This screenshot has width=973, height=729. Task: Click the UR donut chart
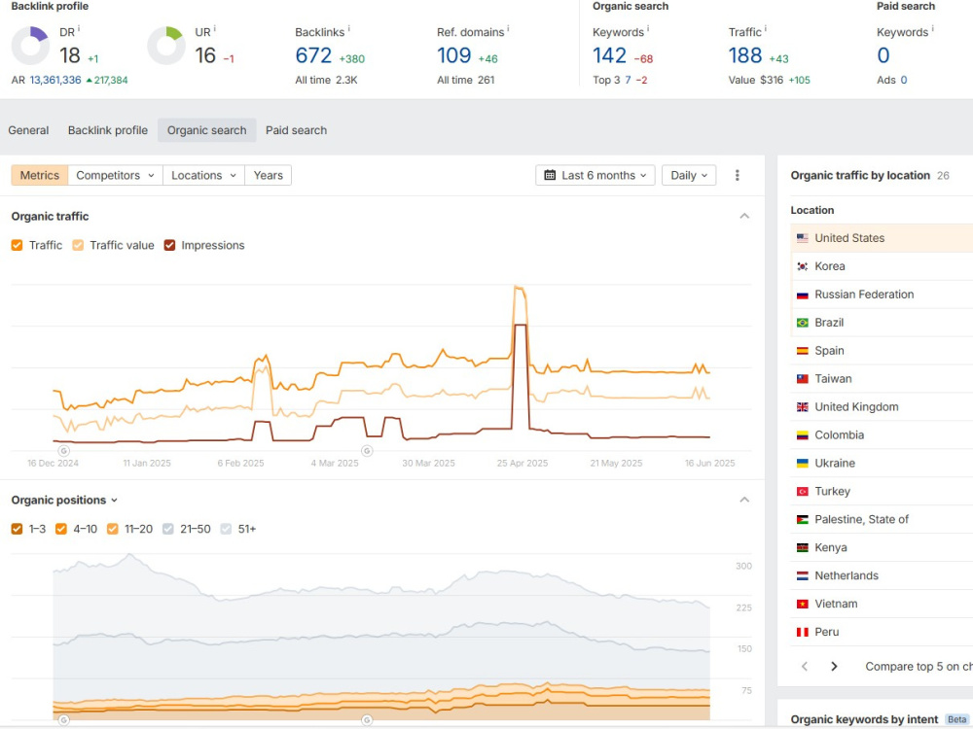pos(166,46)
